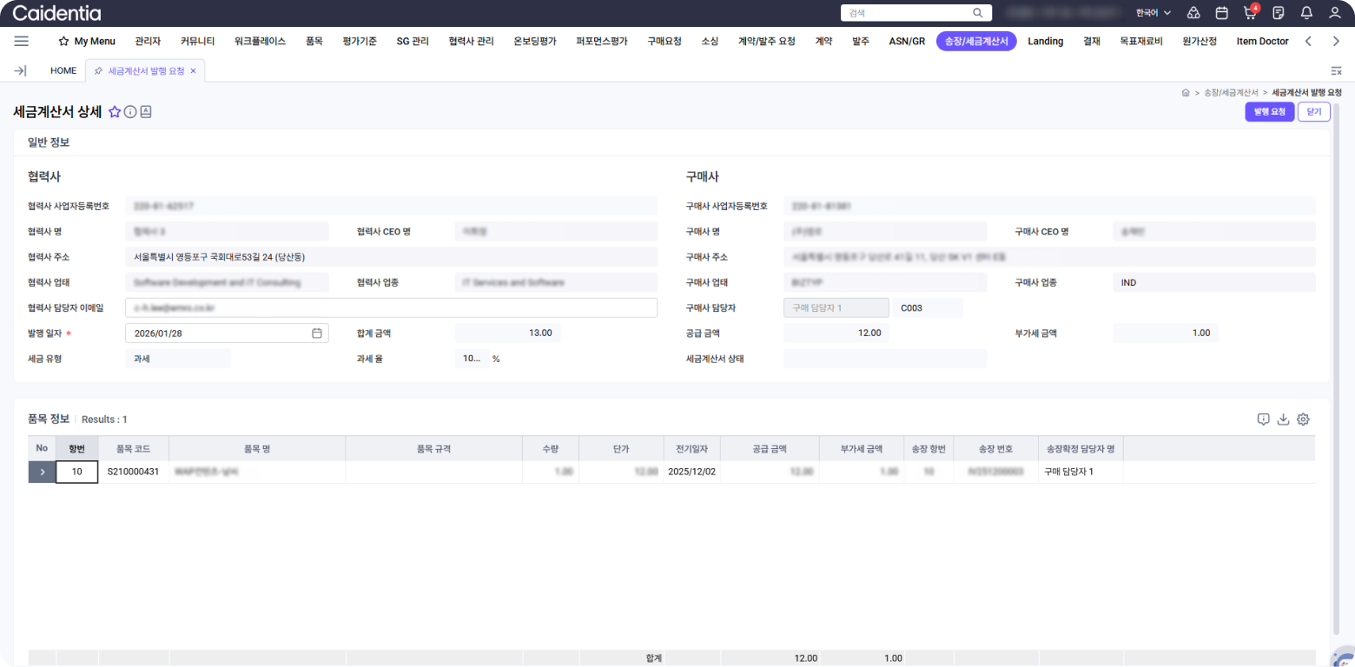Viewport: 1355px width, 667px height.
Task: Switch to the HOME tab
Action: coord(63,71)
